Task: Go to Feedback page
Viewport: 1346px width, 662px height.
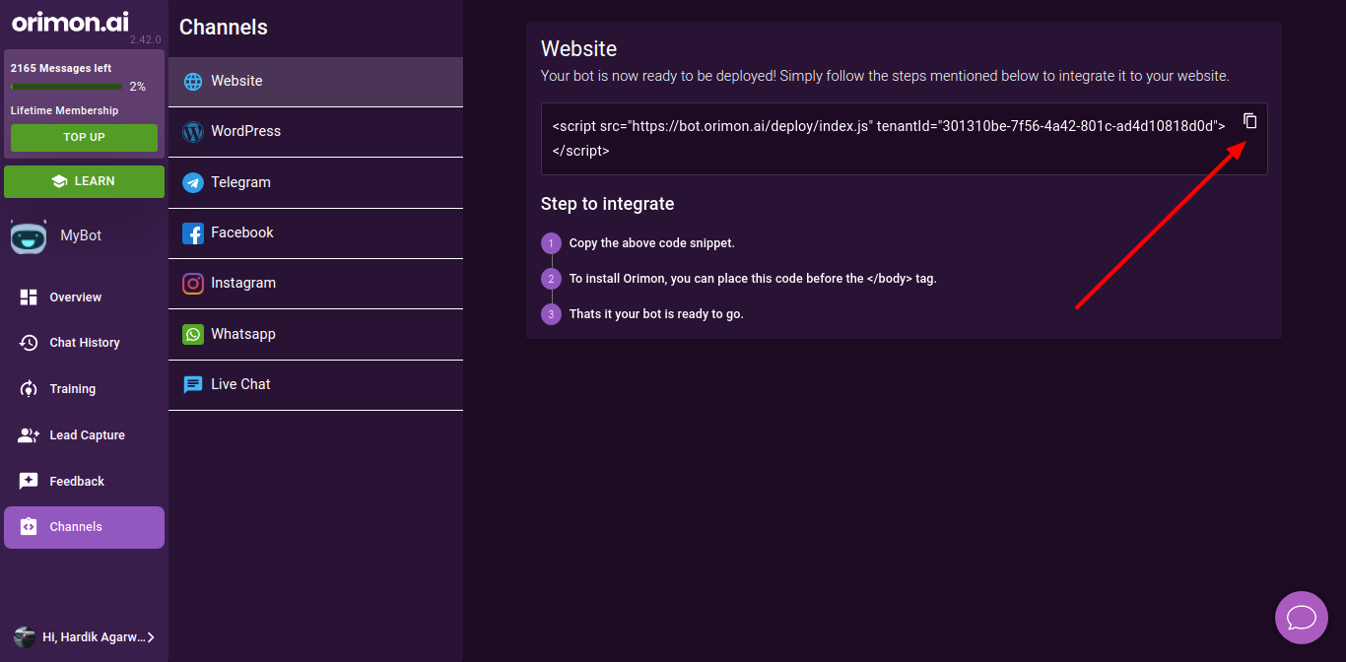Action: coord(77,482)
